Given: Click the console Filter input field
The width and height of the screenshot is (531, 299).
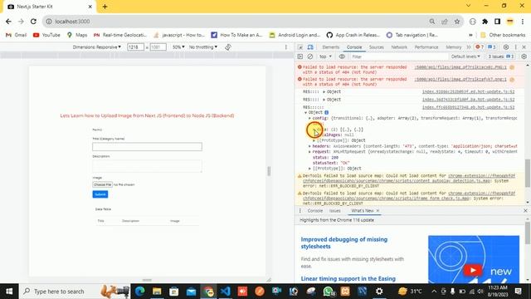Looking at the screenshot, I should (x=399, y=56).
